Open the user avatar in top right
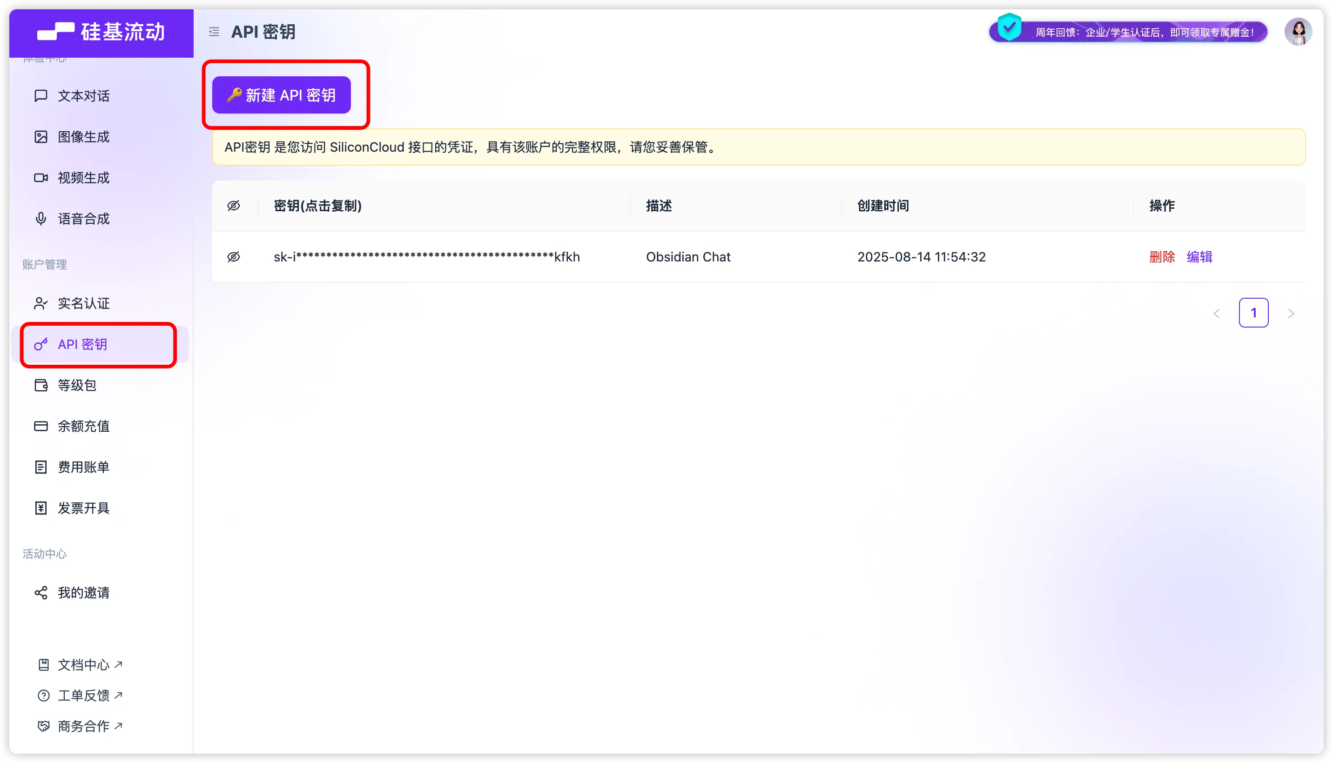Image resolution: width=1333 pixels, height=763 pixels. tap(1298, 32)
